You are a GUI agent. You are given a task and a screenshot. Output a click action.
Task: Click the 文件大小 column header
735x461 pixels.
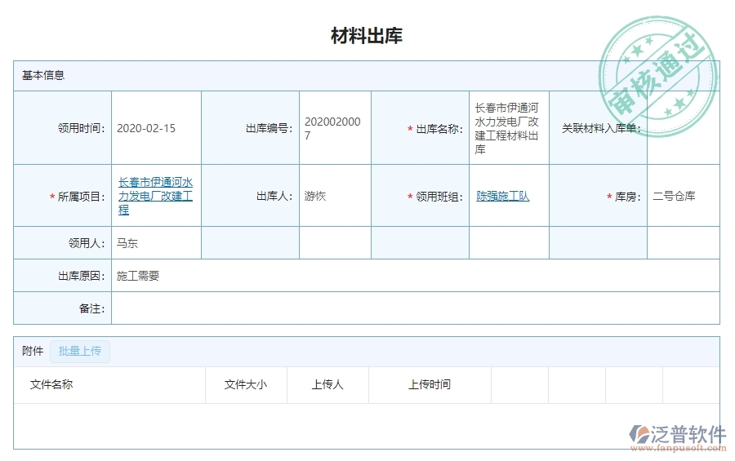(x=246, y=384)
